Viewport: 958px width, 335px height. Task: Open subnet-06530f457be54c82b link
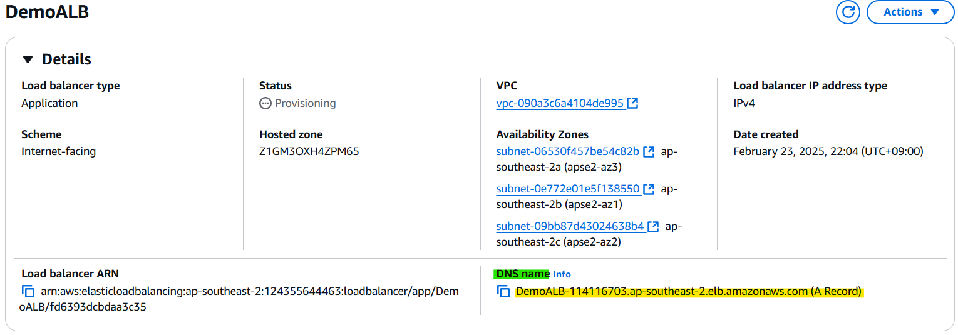point(567,151)
